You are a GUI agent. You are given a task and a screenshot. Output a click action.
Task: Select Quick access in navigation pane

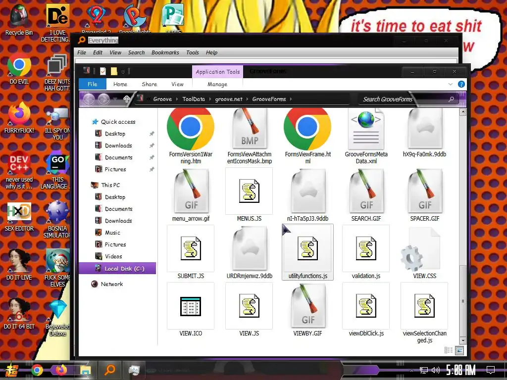point(118,122)
